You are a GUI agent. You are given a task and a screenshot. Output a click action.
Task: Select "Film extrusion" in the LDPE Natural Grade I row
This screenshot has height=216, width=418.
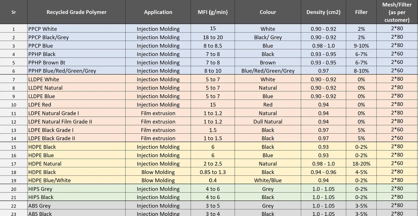[x=158, y=113]
